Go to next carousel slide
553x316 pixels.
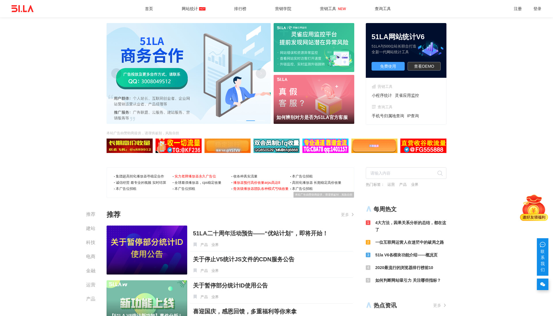[261, 73]
